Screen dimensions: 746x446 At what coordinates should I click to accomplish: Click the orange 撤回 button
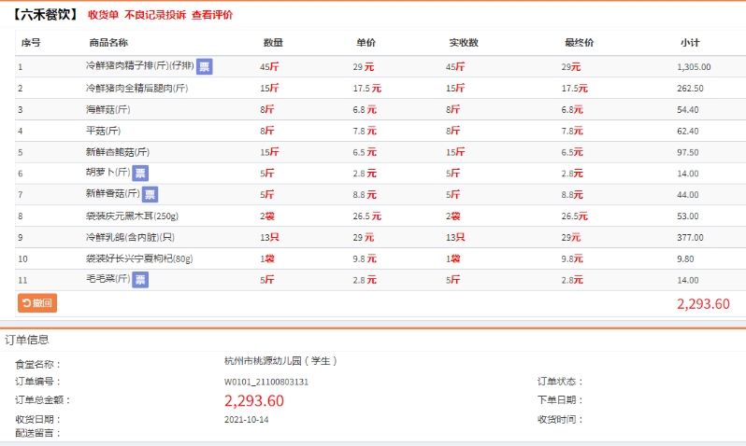pyautogui.click(x=37, y=303)
